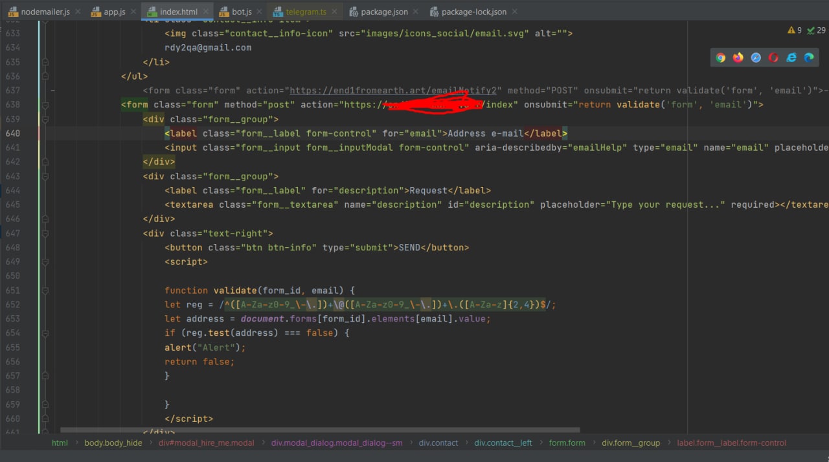Select the index.html editor tab
Image resolution: width=829 pixels, height=462 pixels.
pyautogui.click(x=179, y=12)
